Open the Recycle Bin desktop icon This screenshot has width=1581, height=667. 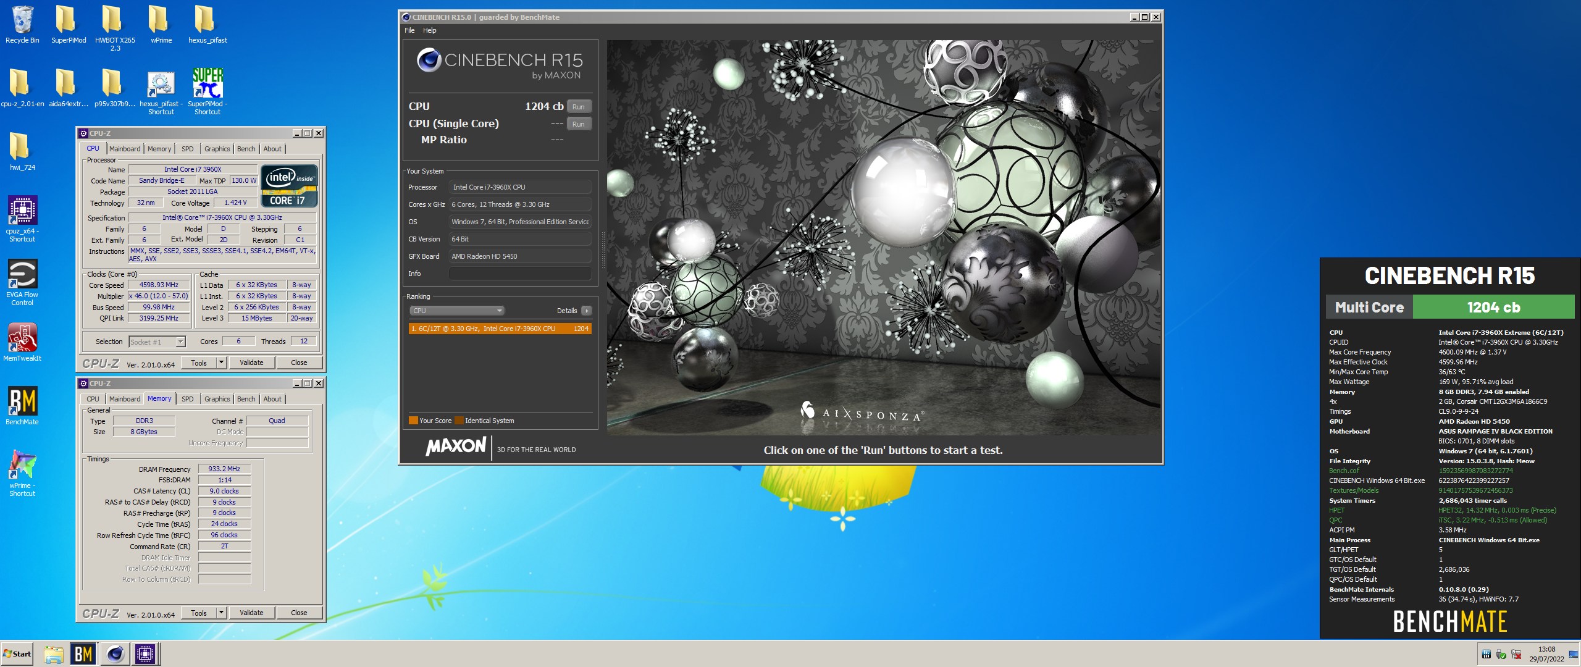(22, 25)
